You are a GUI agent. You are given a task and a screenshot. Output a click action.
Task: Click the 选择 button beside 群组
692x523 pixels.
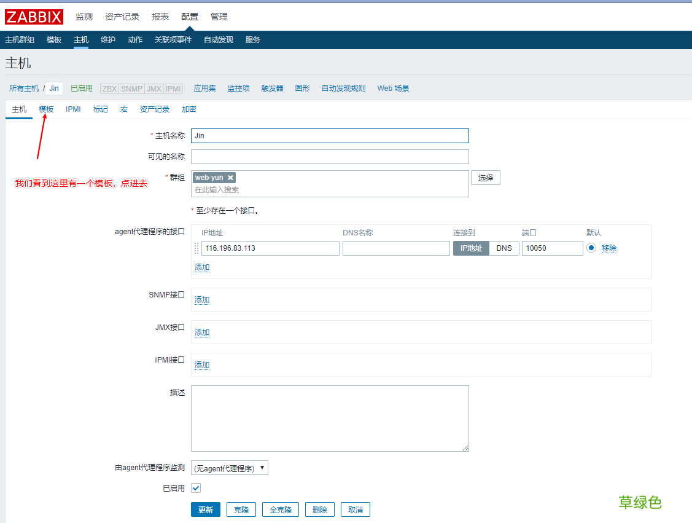485,177
